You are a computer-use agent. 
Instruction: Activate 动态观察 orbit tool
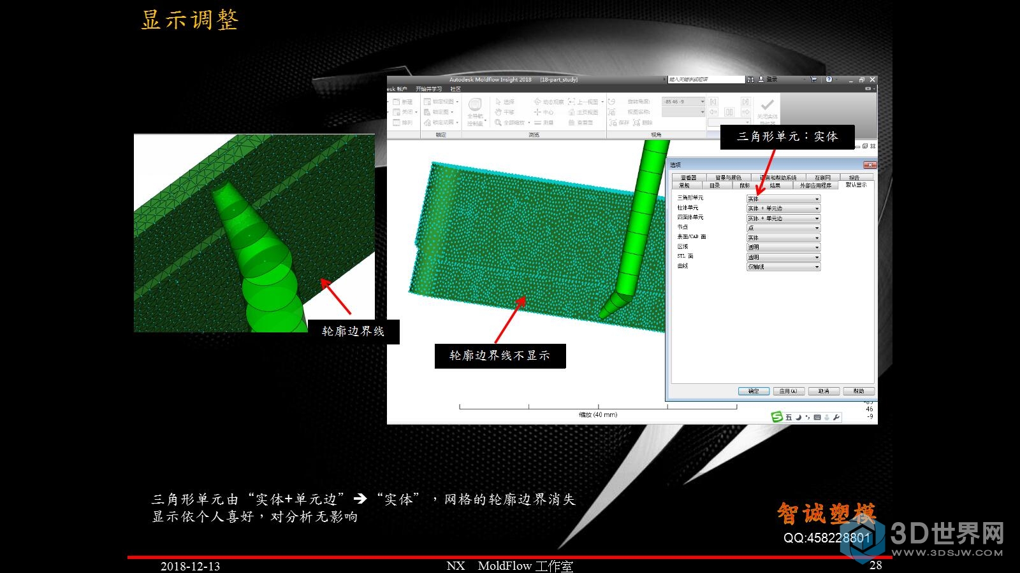click(549, 102)
